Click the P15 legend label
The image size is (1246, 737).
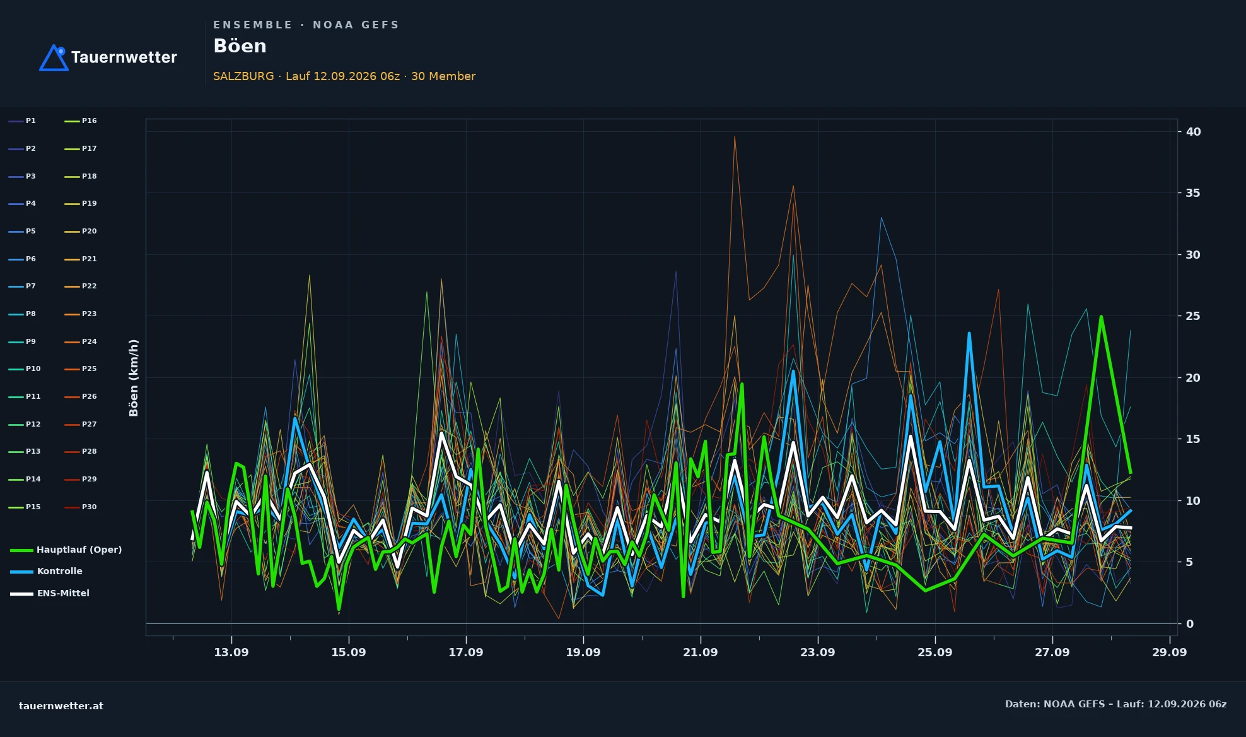(x=33, y=507)
